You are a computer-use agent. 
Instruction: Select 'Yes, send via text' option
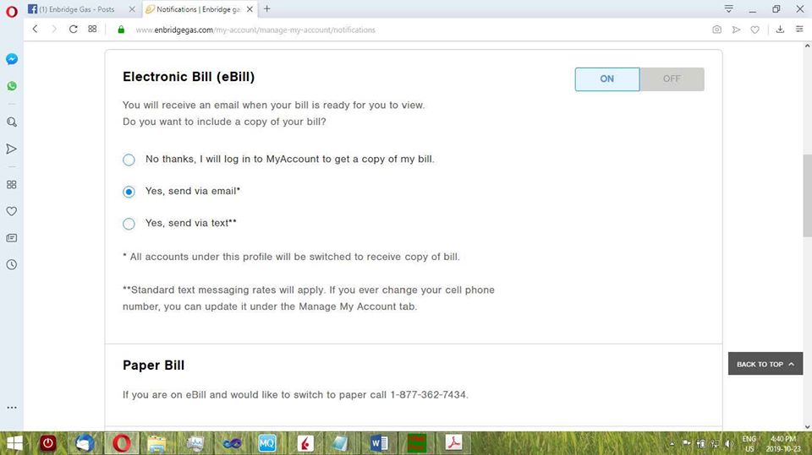coord(129,224)
